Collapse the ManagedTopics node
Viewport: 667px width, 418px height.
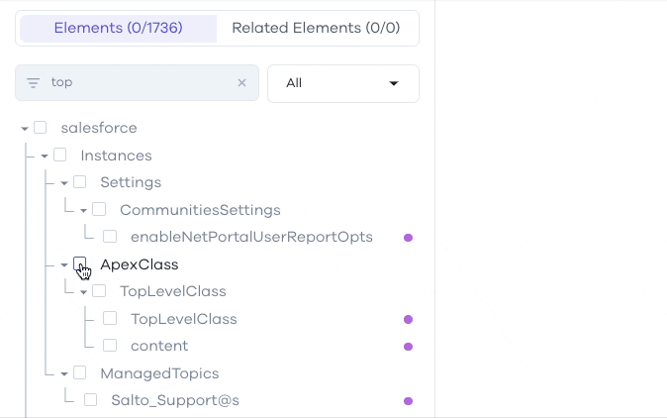pyautogui.click(x=63, y=374)
